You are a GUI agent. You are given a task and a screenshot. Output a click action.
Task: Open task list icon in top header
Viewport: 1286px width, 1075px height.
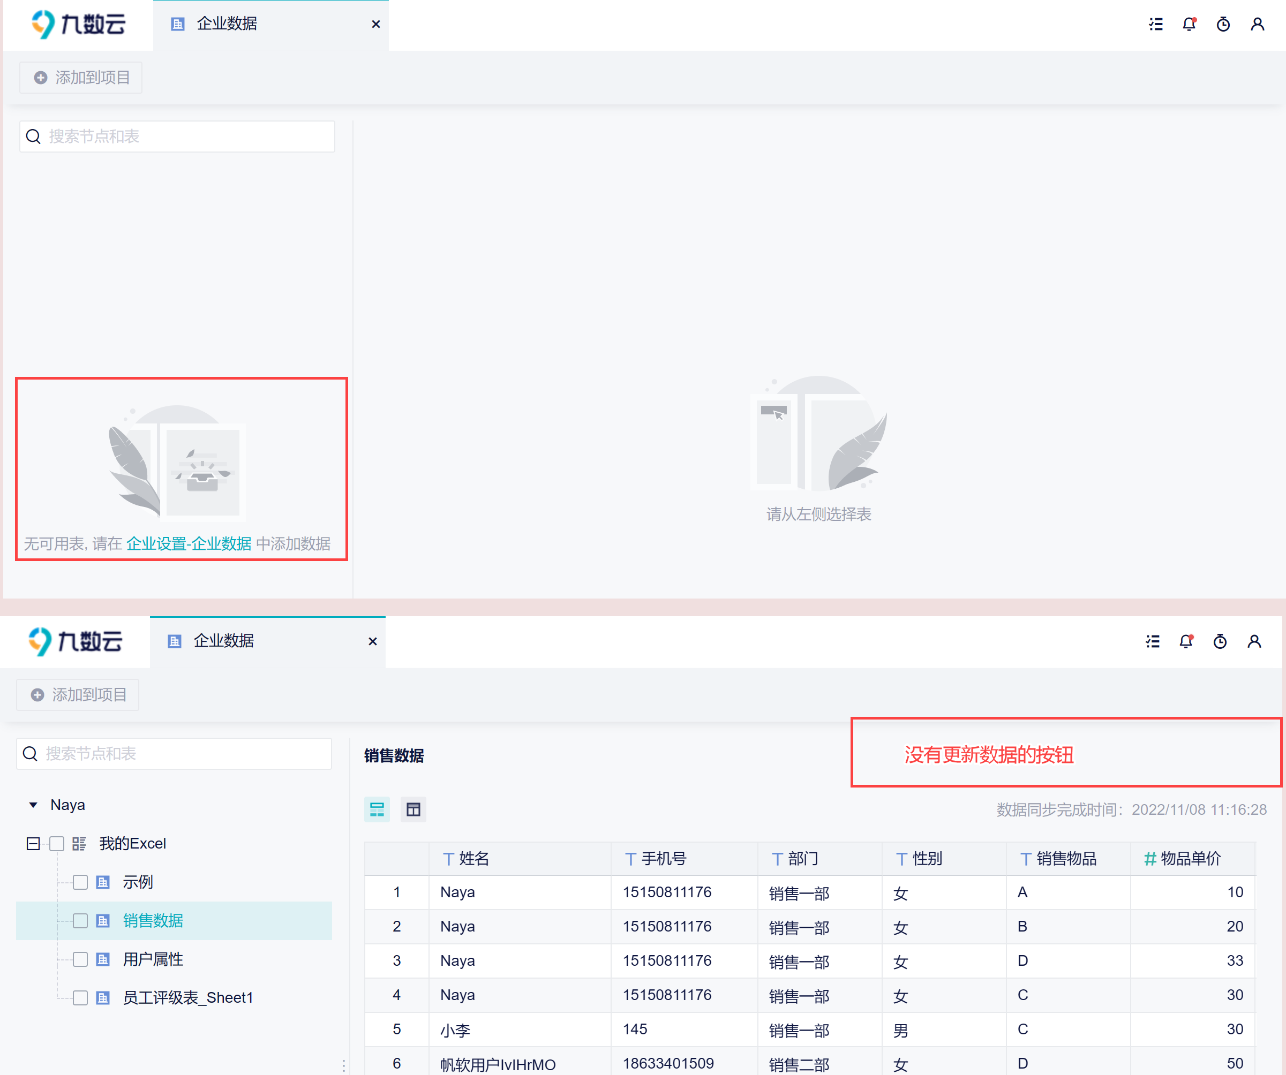click(x=1155, y=25)
